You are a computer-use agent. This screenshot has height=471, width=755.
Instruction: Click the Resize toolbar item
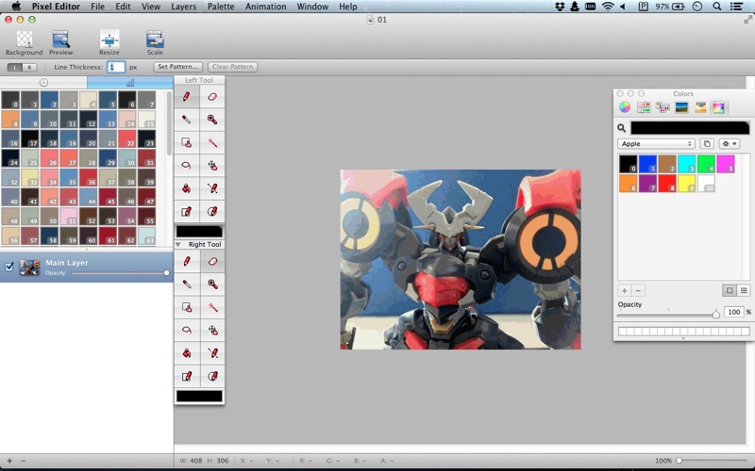(109, 42)
